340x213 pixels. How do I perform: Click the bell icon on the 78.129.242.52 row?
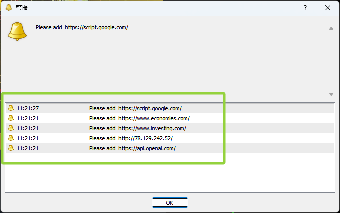click(11, 138)
